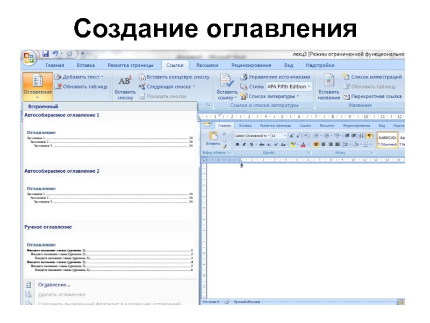Click Управление источниками in the ribbon
The height and width of the screenshot is (323, 430).
278,77
